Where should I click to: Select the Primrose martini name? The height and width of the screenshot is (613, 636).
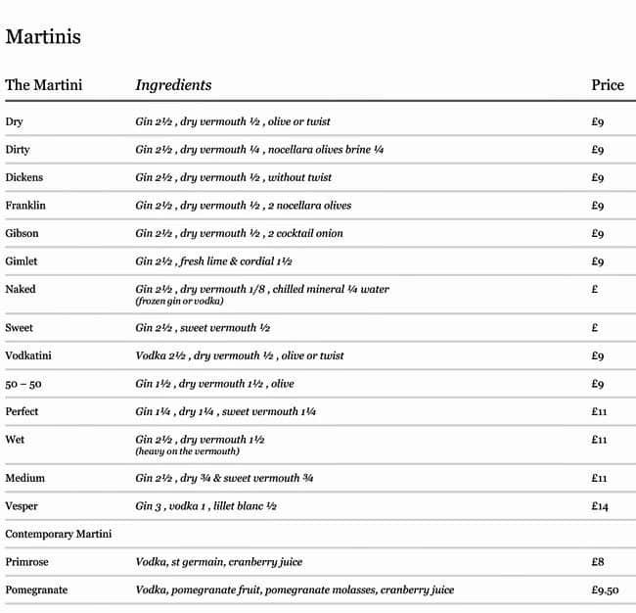pyautogui.click(x=25, y=562)
